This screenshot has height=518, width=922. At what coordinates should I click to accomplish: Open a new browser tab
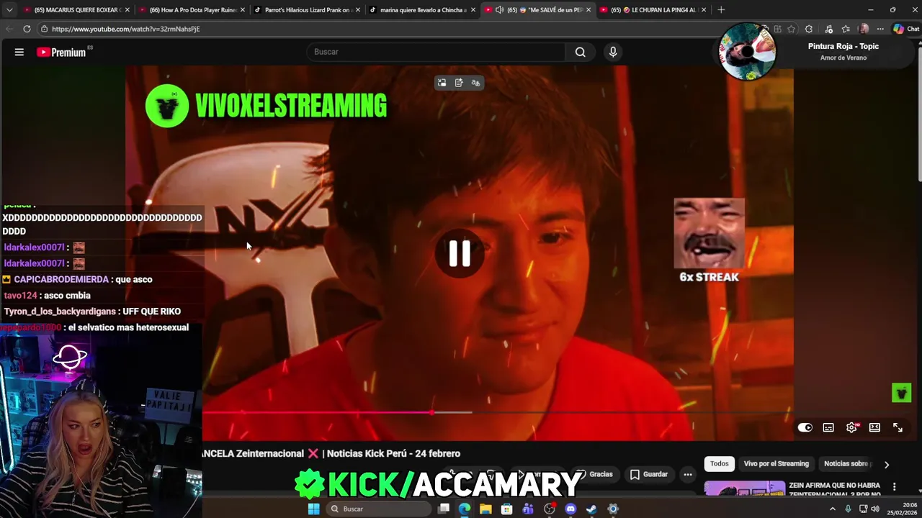(x=721, y=9)
